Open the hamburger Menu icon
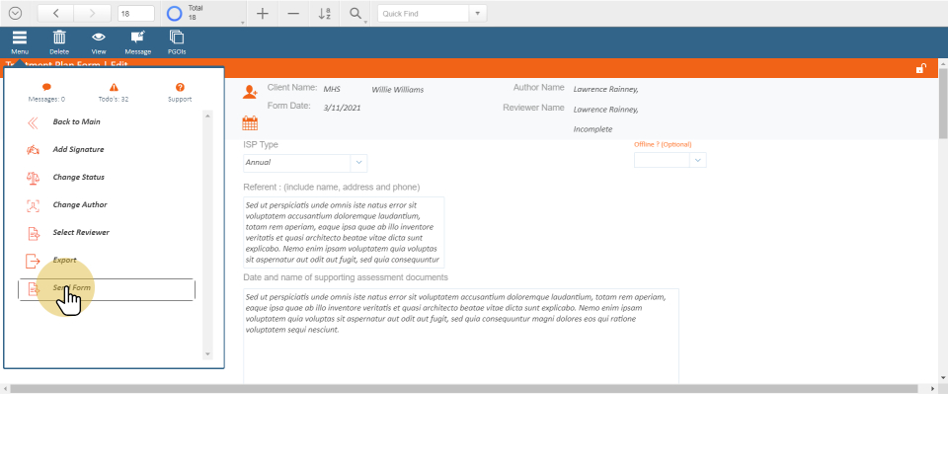 tap(20, 38)
